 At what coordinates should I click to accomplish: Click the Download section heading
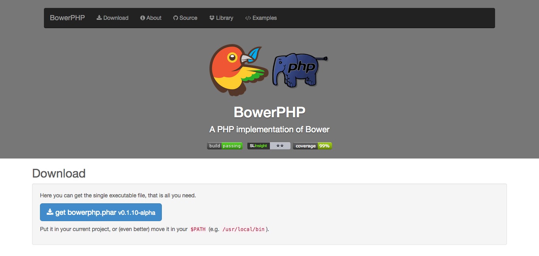[59, 174]
